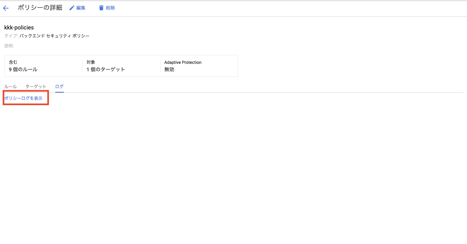Click the 対象 label in summary card

91,62
